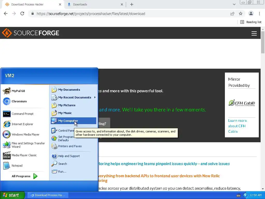
Task: Expand All Programs list
Action: tap(25, 176)
